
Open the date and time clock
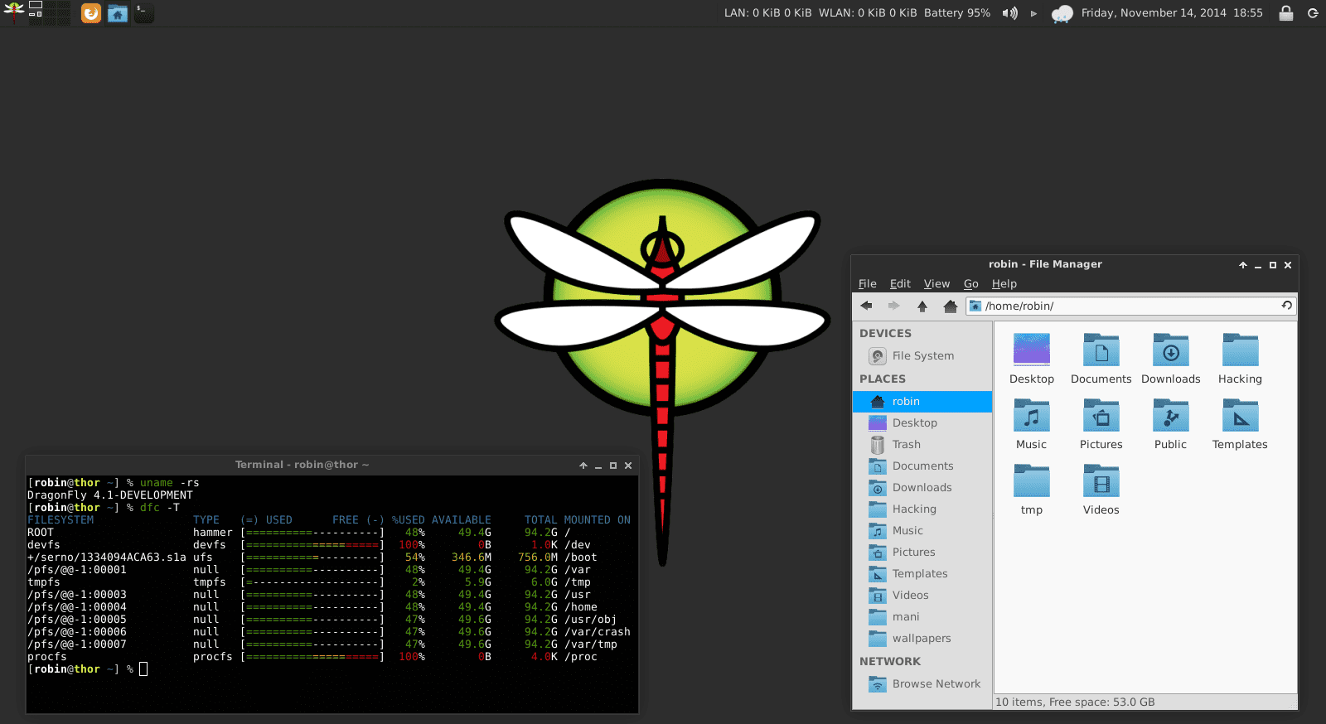pyautogui.click(x=1172, y=13)
